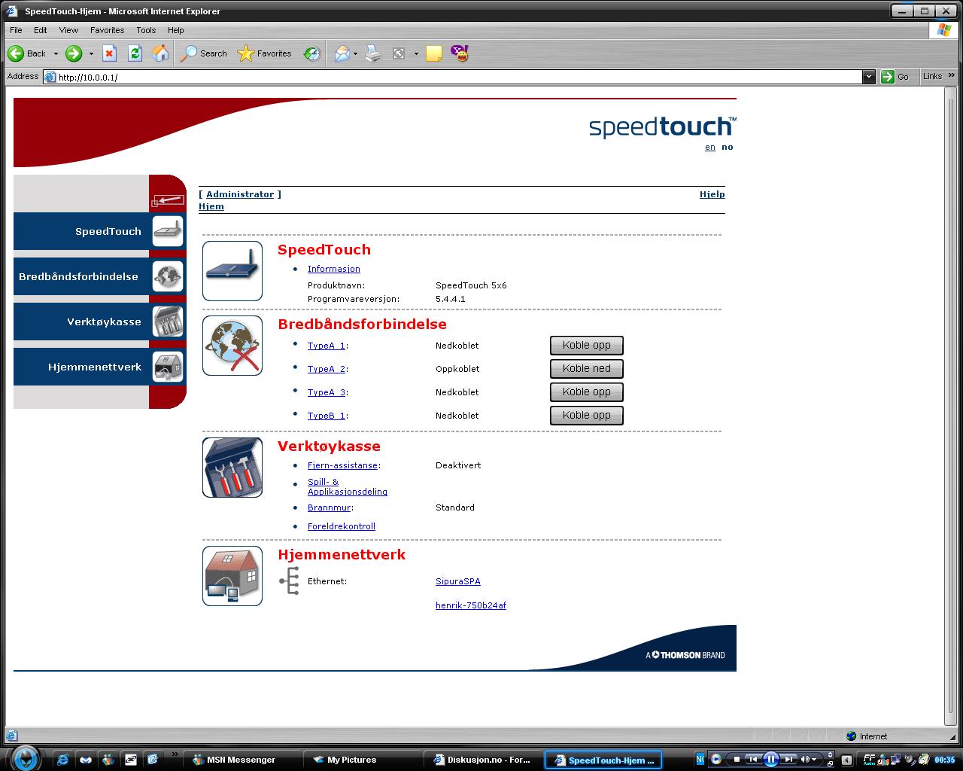Image resolution: width=963 pixels, height=771 pixels.
Task: Open the Search magnifier in toolbar
Action: coord(189,53)
